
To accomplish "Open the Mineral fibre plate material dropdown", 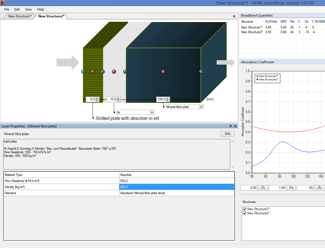I will pos(201,107).
